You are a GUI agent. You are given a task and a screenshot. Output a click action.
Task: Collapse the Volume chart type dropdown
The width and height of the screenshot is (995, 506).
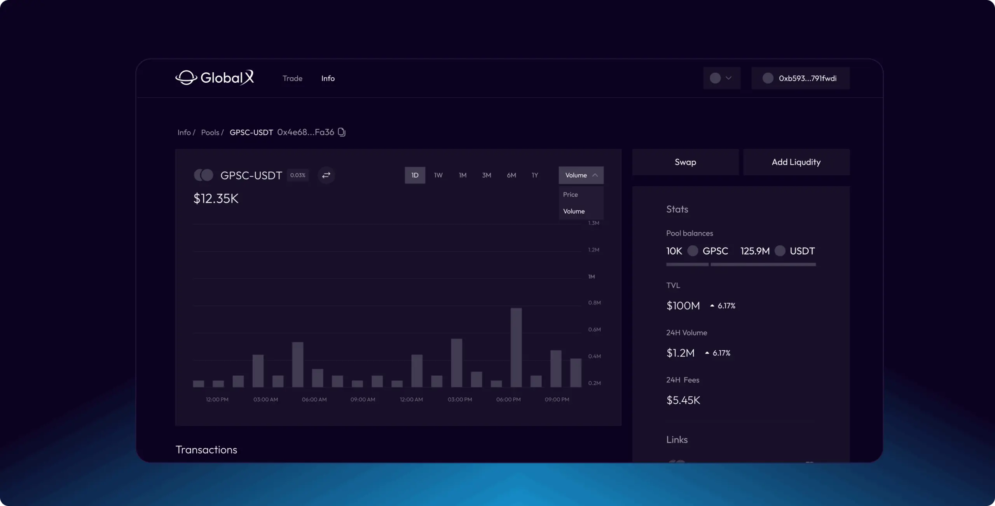point(581,175)
